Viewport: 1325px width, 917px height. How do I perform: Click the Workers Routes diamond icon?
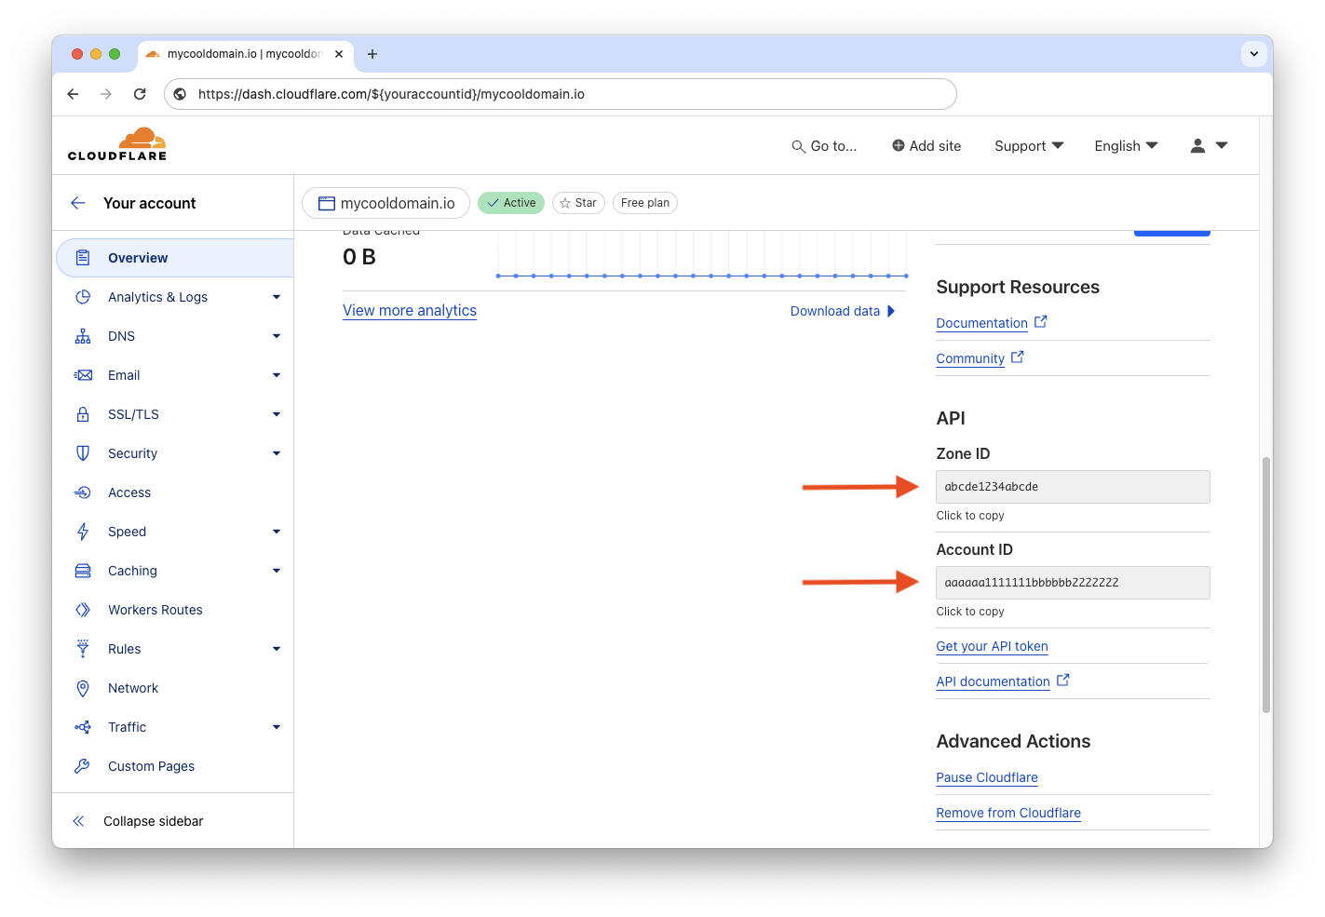point(83,610)
